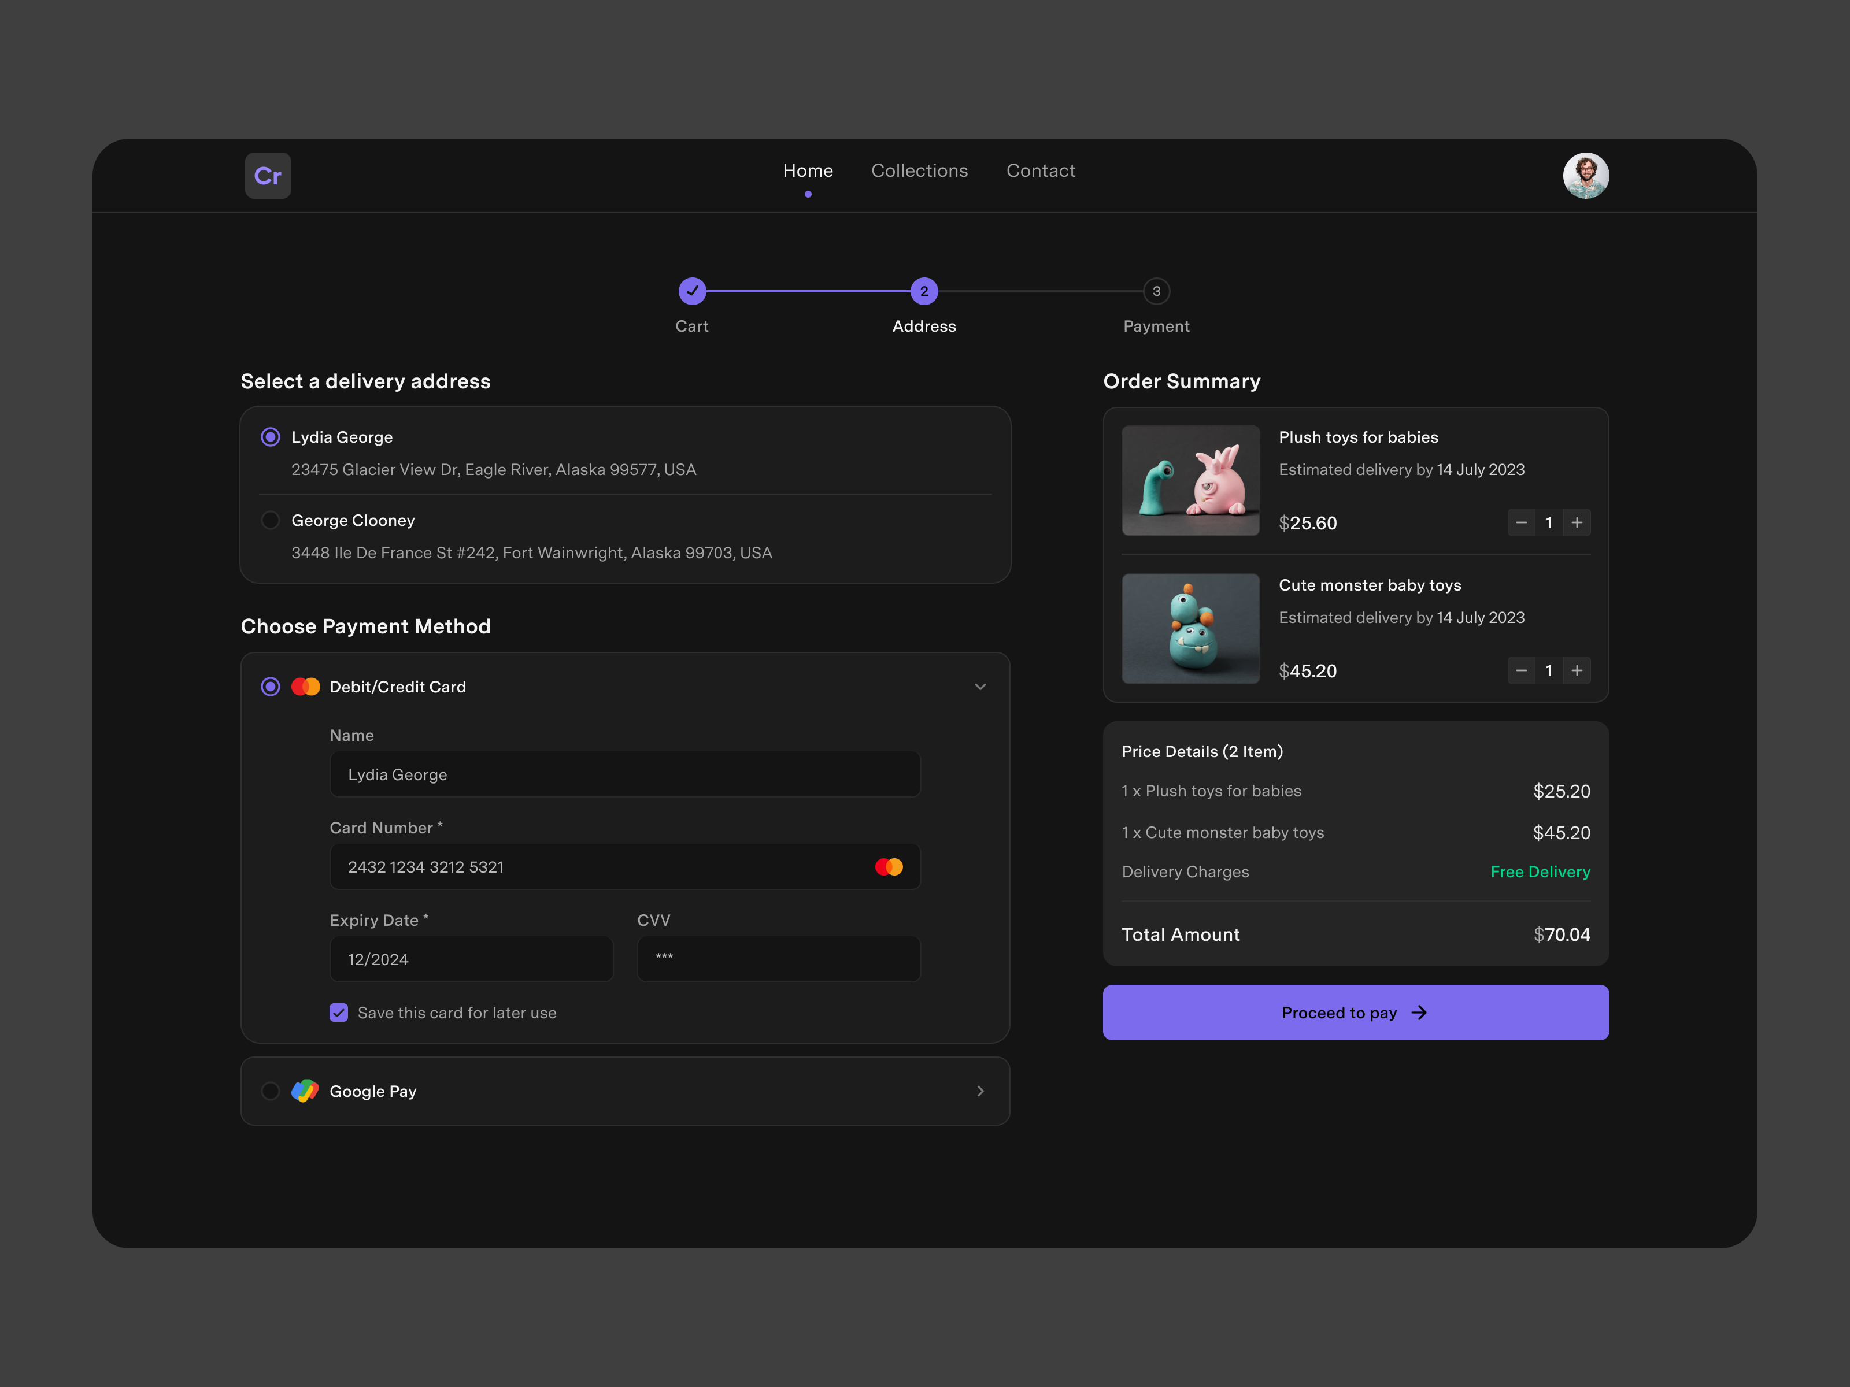Click the completed Cart step checkmark icon
Viewport: 1850px width, 1387px height.
coord(691,292)
